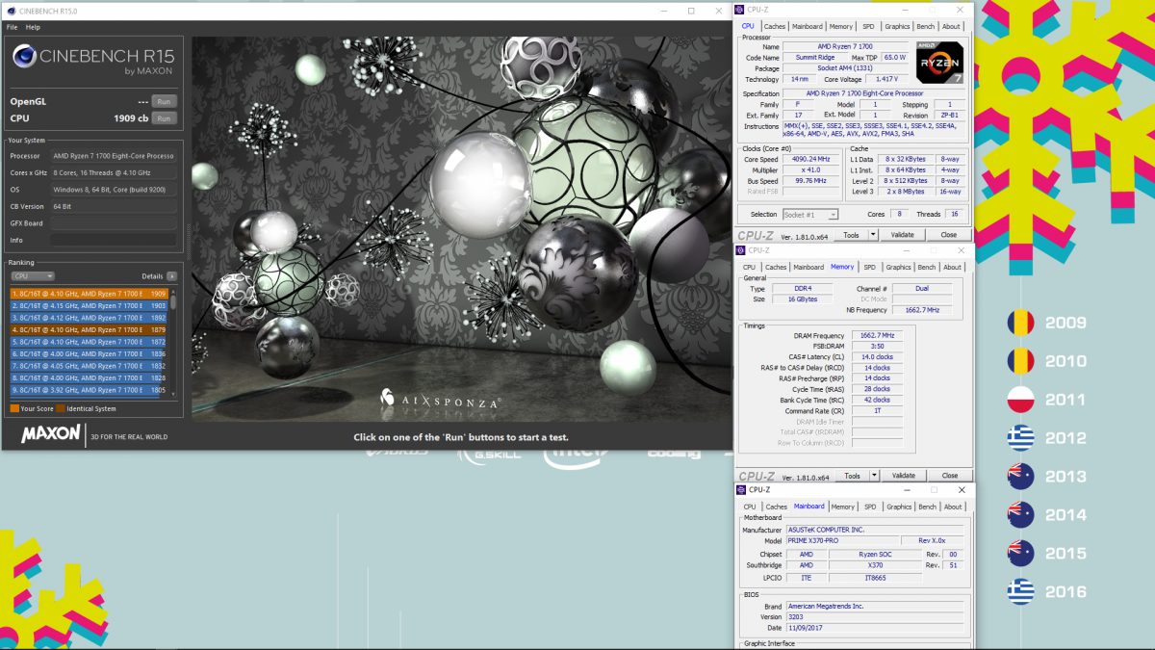1155x650 pixels.
Task: Open the CPU ranking type dropdown
Action: 33,276
